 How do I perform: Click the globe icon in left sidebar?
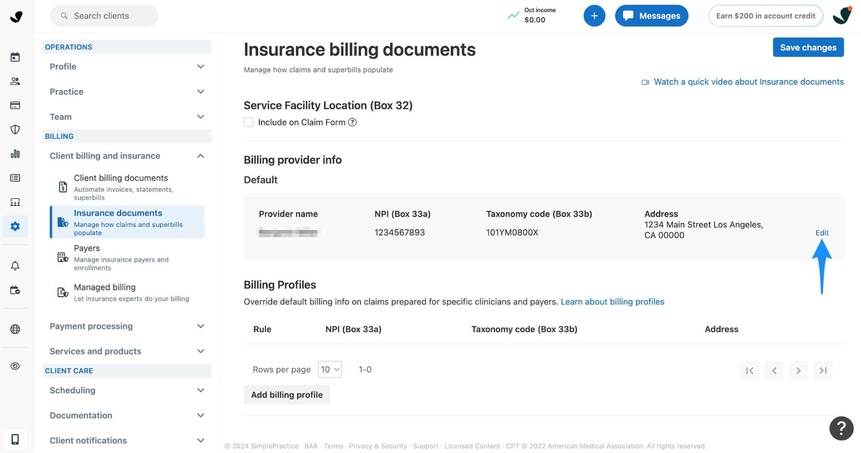click(x=15, y=329)
